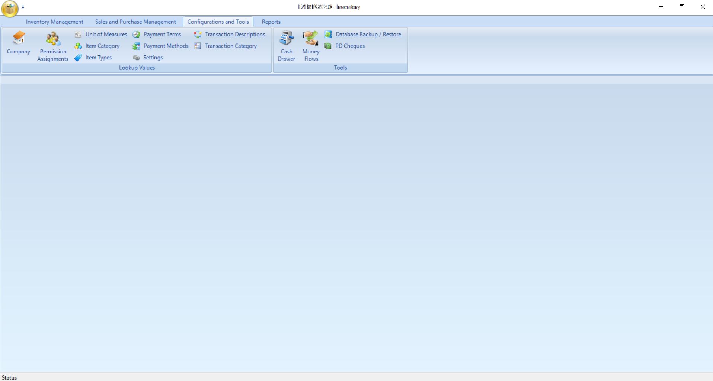This screenshot has height=381, width=713.
Task: Open Transaction Descriptions
Action: [230, 34]
